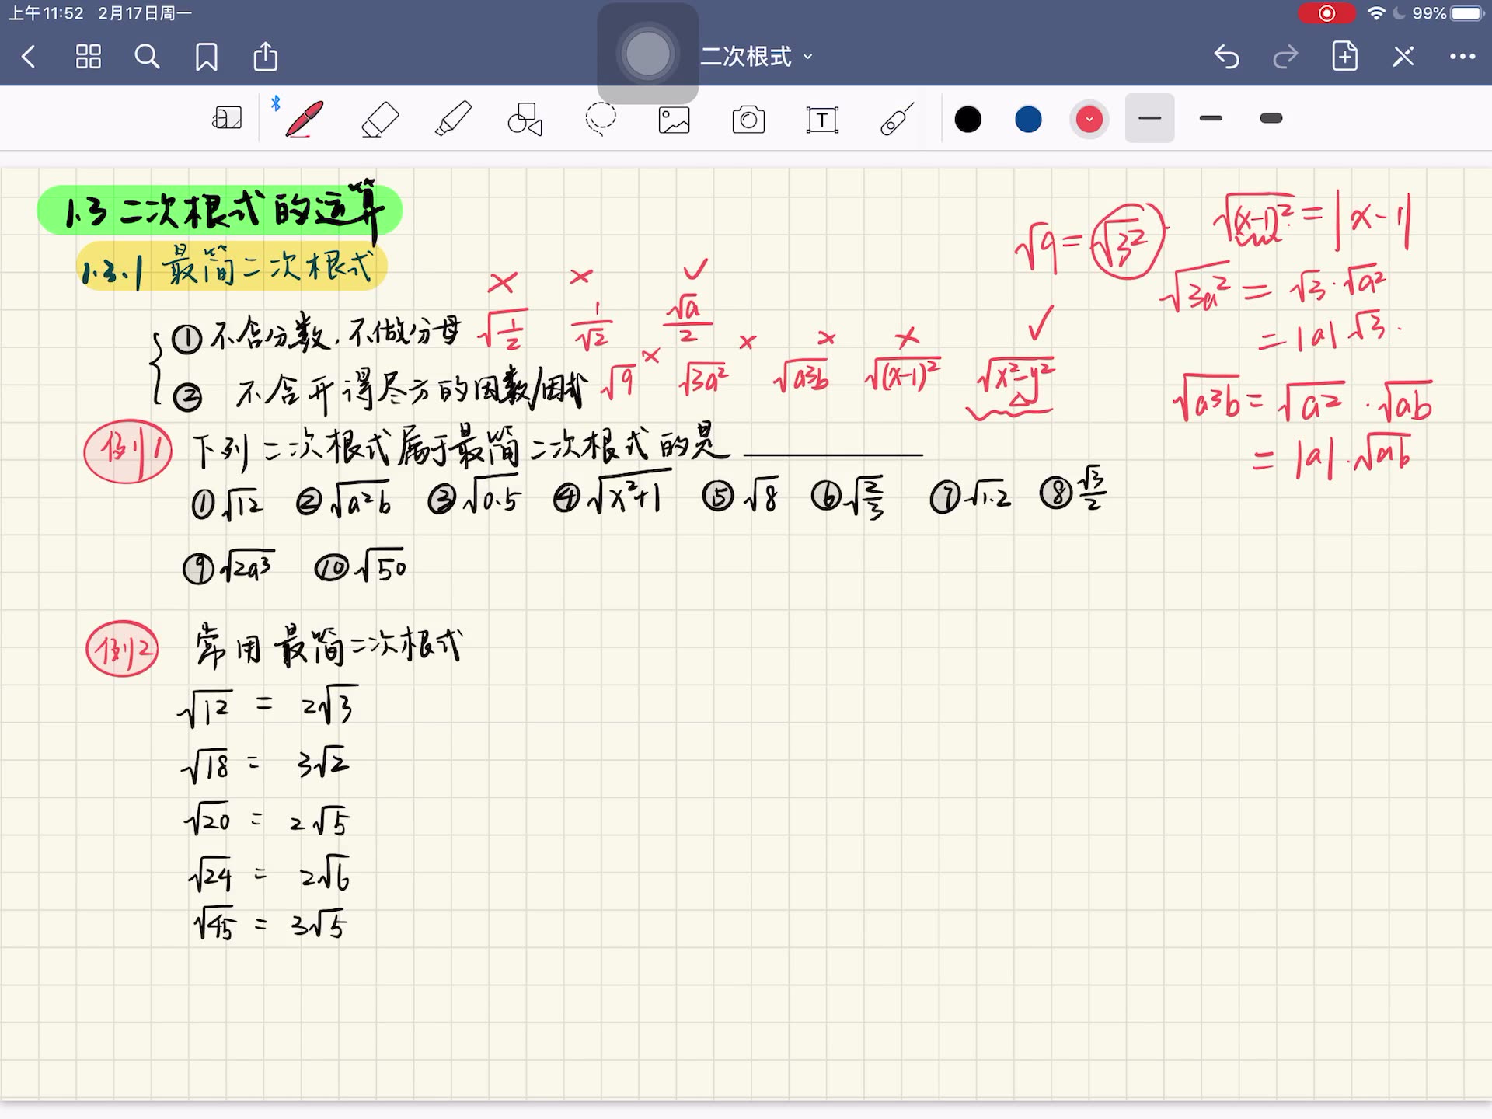Choose the blue pen color
This screenshot has height=1119, width=1492.
[1028, 120]
